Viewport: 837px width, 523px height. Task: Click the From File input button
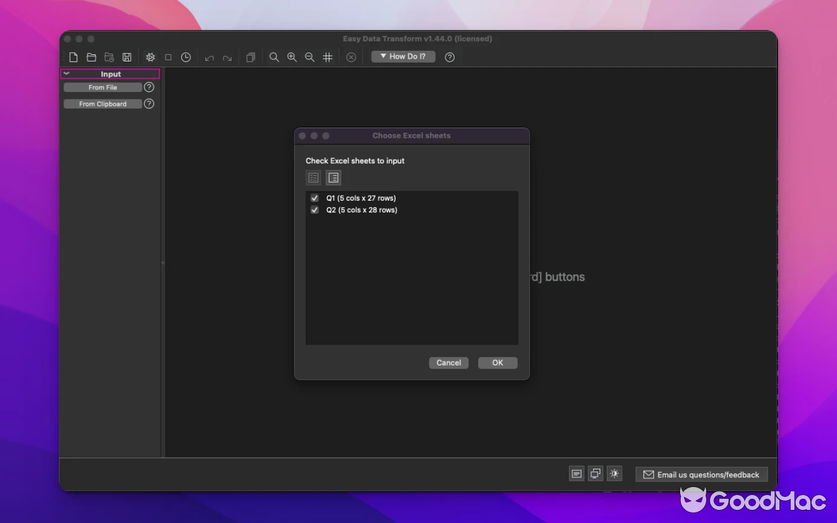click(103, 88)
